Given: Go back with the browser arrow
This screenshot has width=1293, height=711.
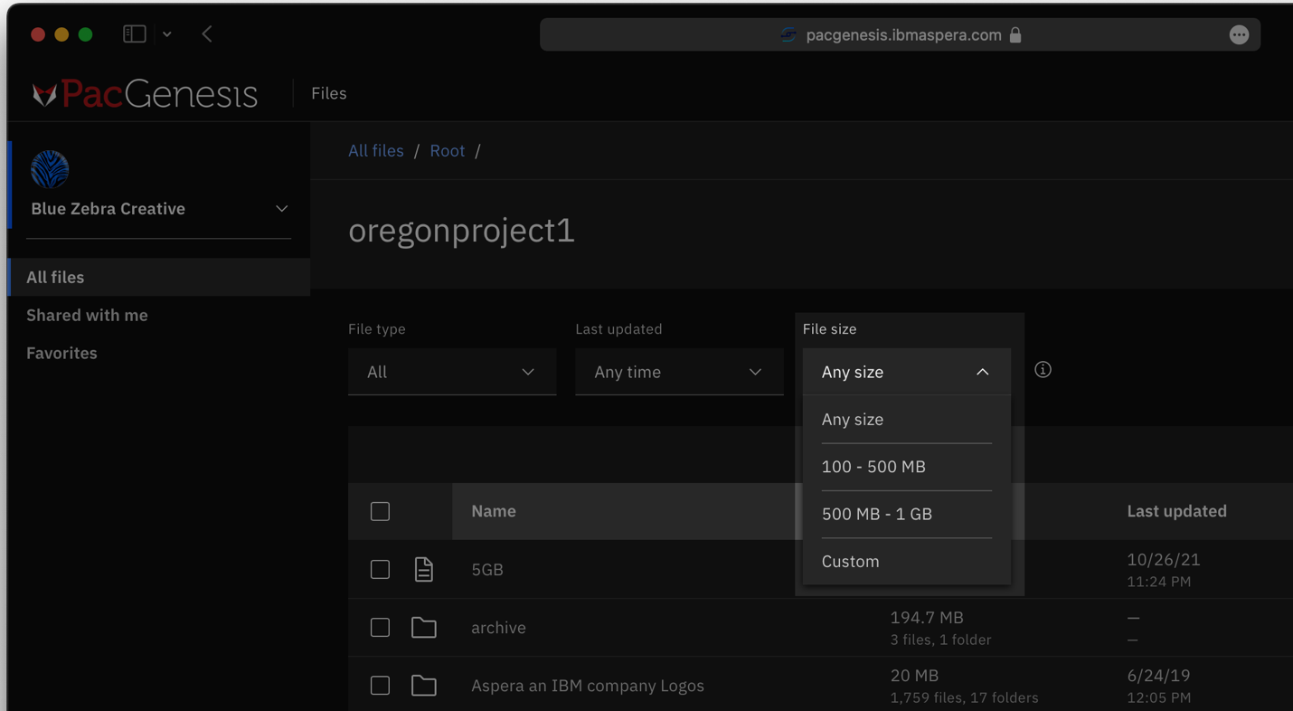Looking at the screenshot, I should click(207, 34).
